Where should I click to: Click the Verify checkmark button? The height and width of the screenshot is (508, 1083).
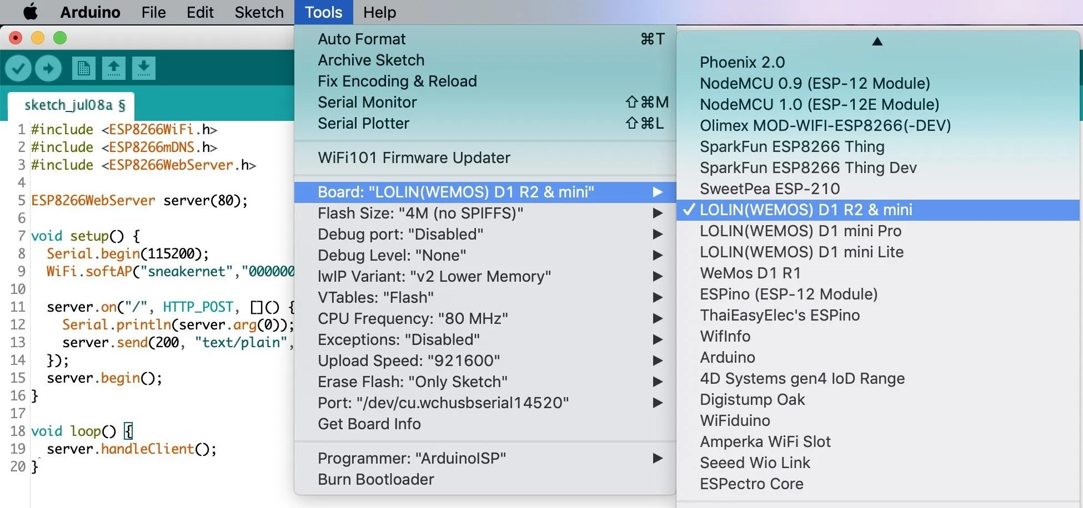point(18,68)
